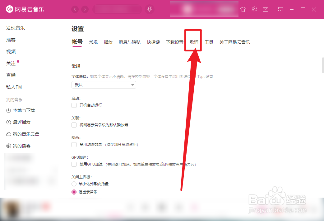Image resolution: width=324 pixels, height=221 pixels.
Task: Open the 歌词 settings tab
Action: coord(194,42)
